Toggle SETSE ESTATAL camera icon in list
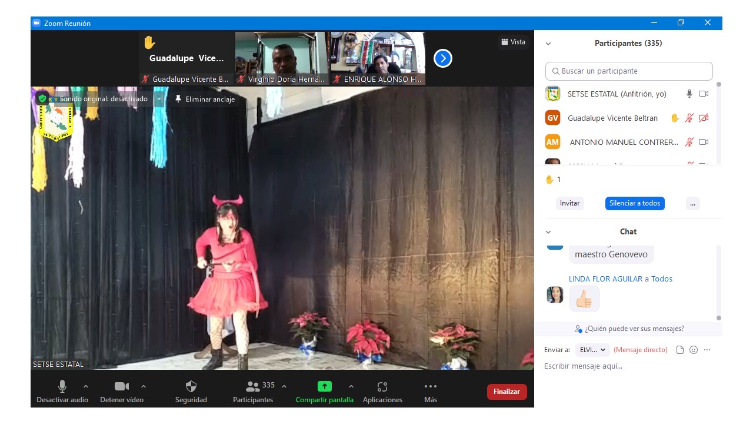The image size is (753, 424). 704,94
